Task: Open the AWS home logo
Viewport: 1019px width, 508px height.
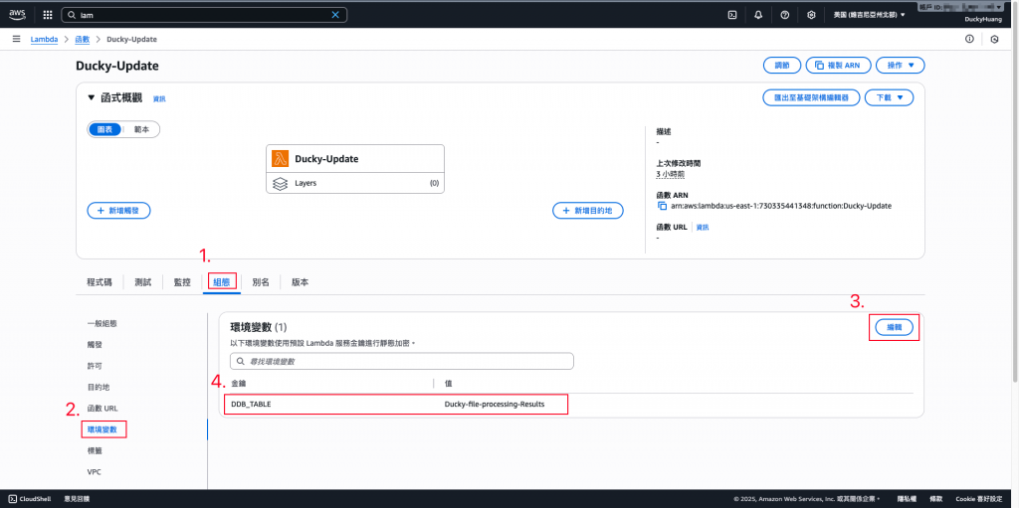Action: click(17, 14)
